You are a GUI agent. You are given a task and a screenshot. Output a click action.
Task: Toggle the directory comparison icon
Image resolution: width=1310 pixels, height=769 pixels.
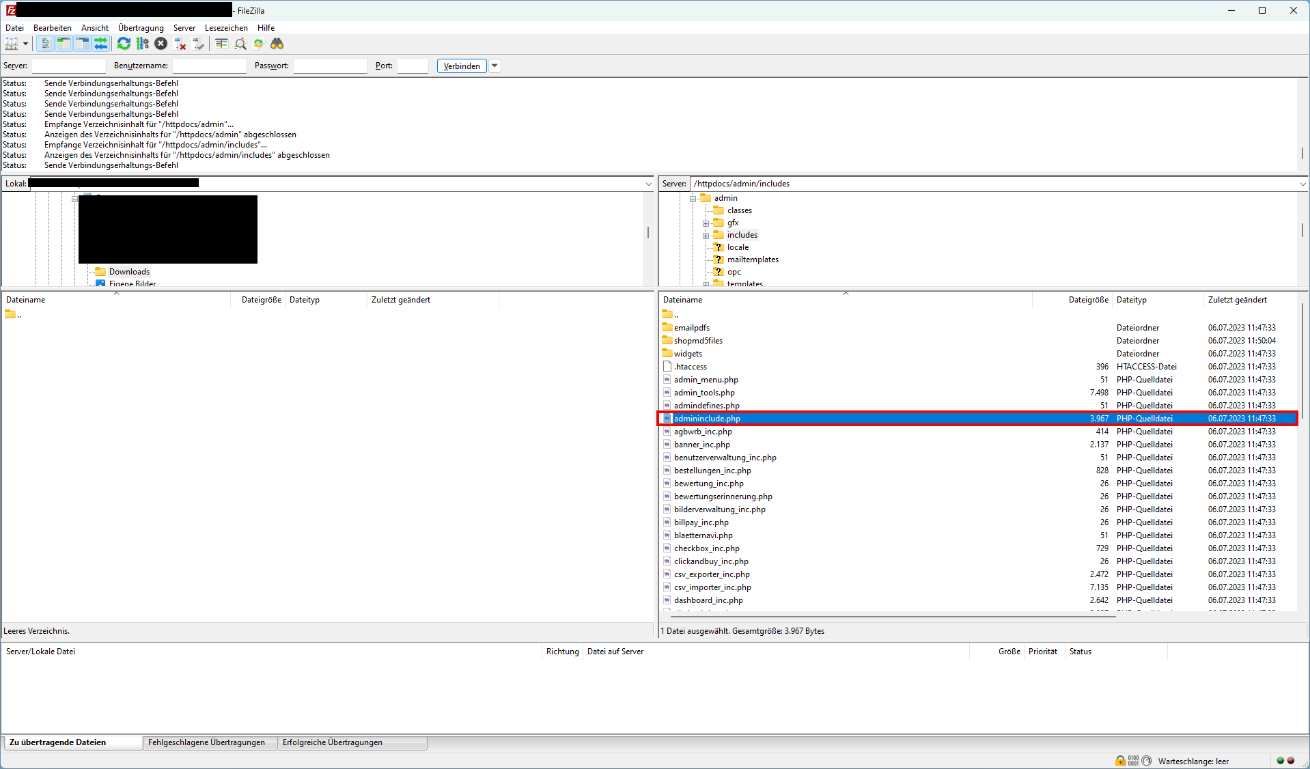pyautogui.click(x=240, y=44)
